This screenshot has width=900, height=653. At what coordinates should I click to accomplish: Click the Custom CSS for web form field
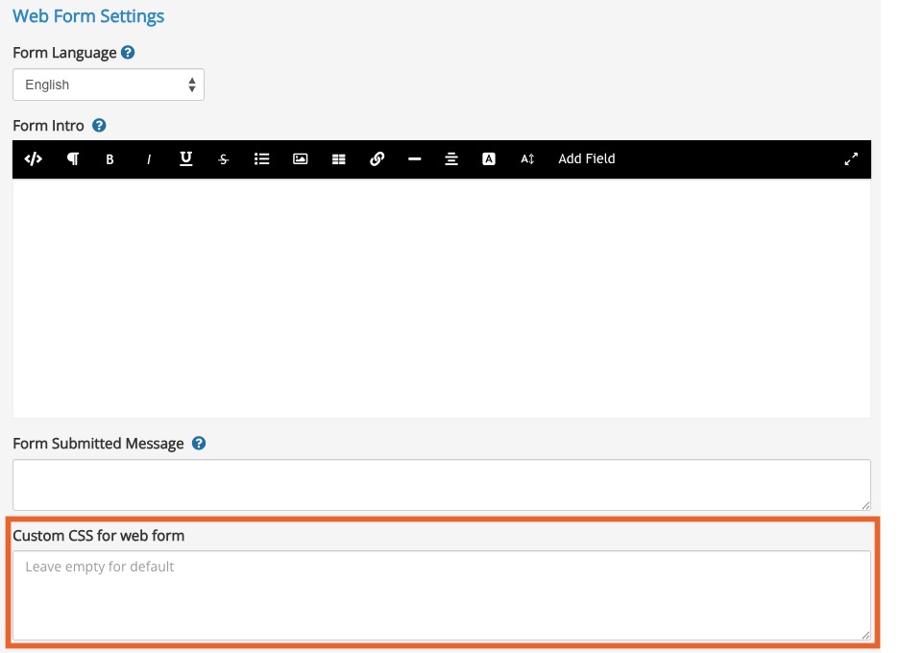[442, 595]
